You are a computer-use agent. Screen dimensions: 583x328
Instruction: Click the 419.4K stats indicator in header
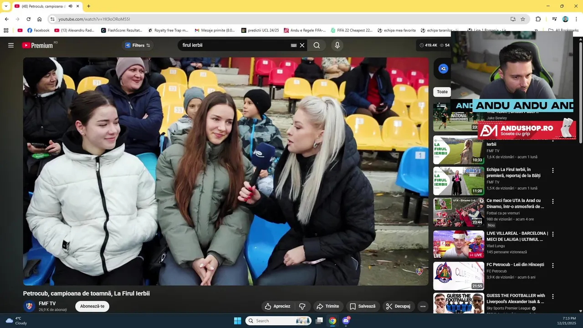[x=428, y=45]
